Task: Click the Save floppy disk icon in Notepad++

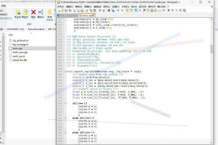Action: click(66, 10)
